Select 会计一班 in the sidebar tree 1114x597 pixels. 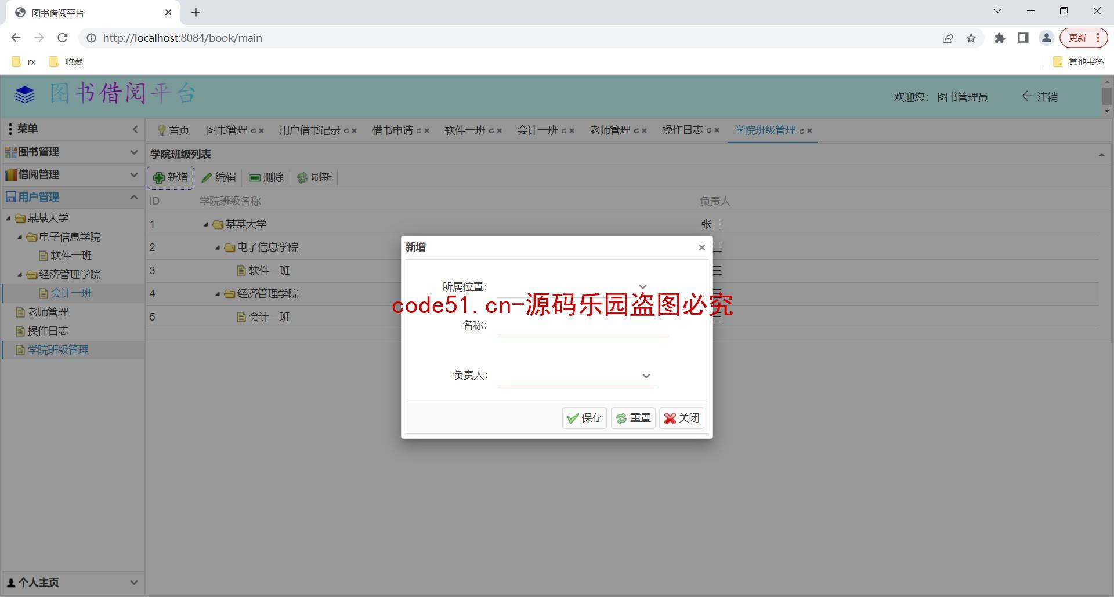coord(71,293)
